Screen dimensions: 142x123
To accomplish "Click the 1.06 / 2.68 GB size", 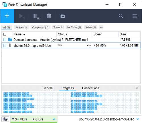I will tap(129, 45).
